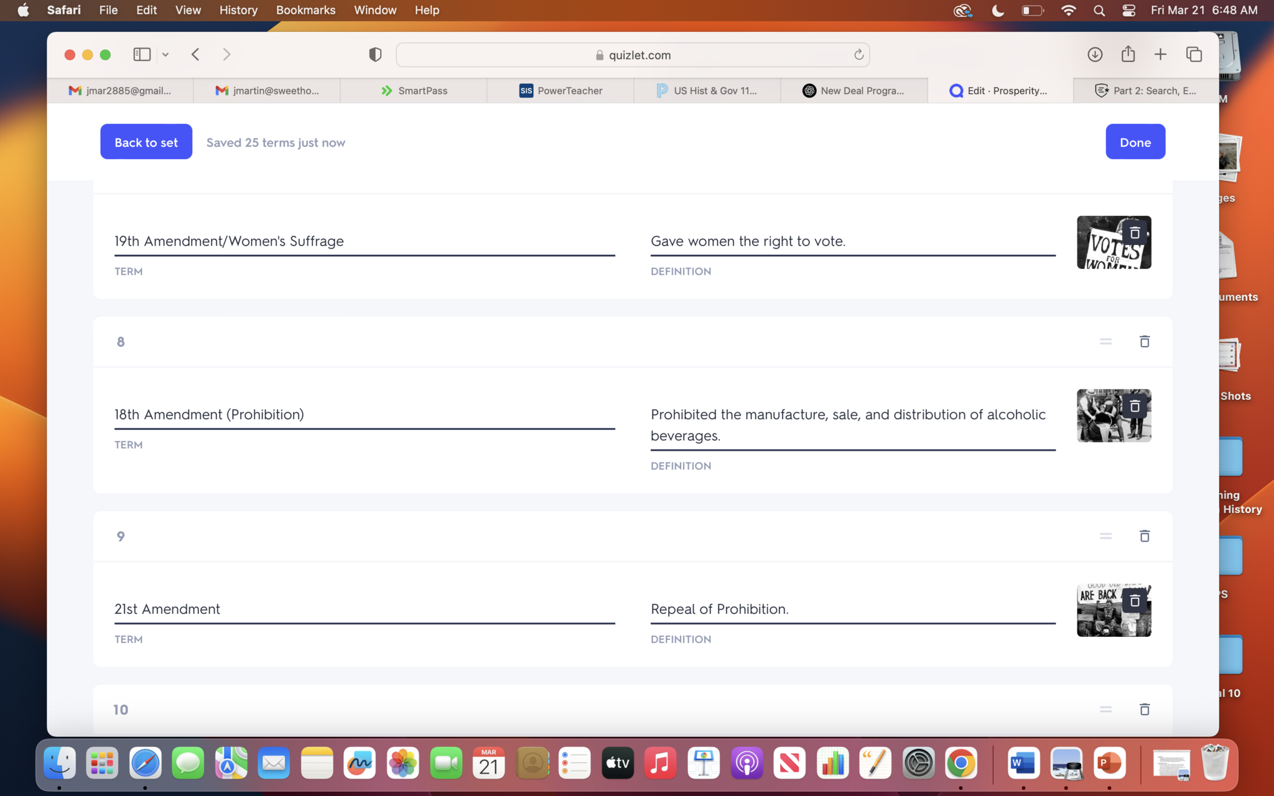Show Safari tab overview

[1194, 55]
